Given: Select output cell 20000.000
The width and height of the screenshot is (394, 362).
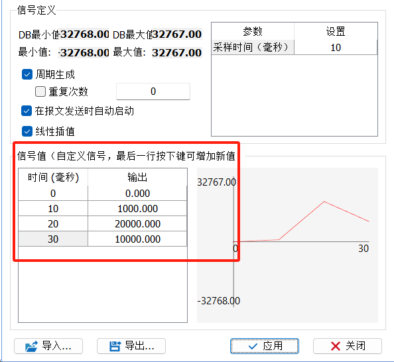Looking at the screenshot, I should [137, 223].
